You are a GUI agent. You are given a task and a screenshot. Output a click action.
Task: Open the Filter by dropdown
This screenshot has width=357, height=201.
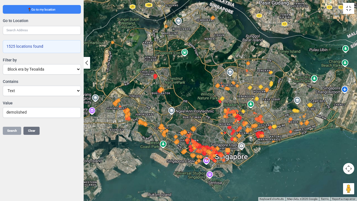[x=42, y=69]
